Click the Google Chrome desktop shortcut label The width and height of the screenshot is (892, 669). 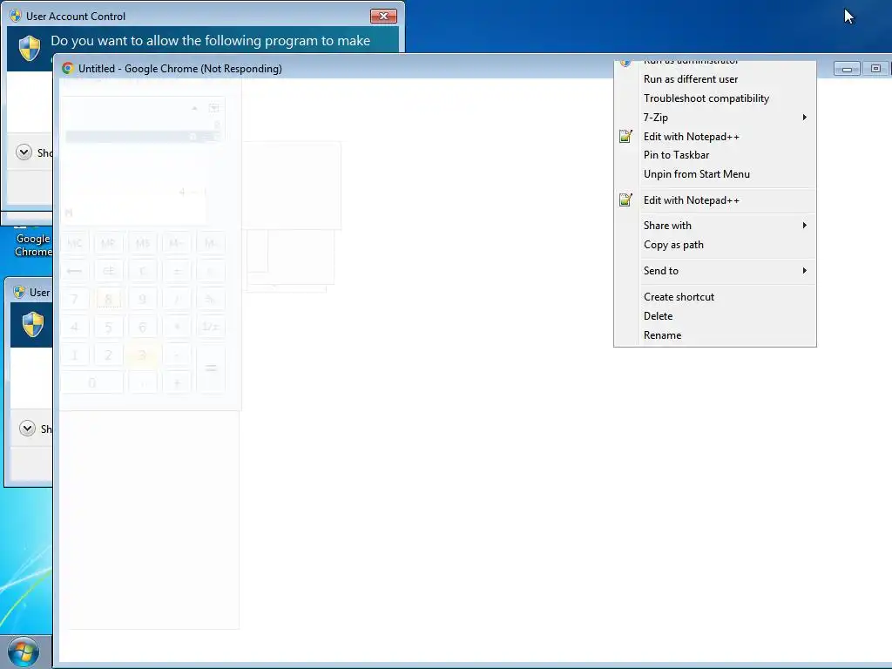33,245
